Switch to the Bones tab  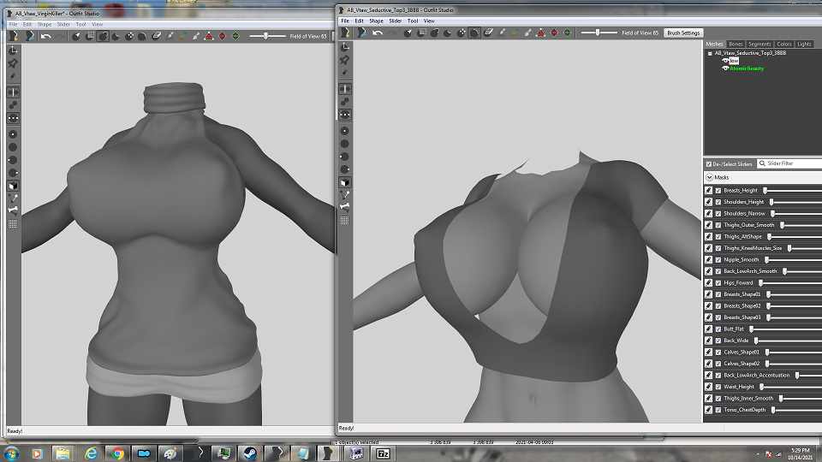point(736,44)
